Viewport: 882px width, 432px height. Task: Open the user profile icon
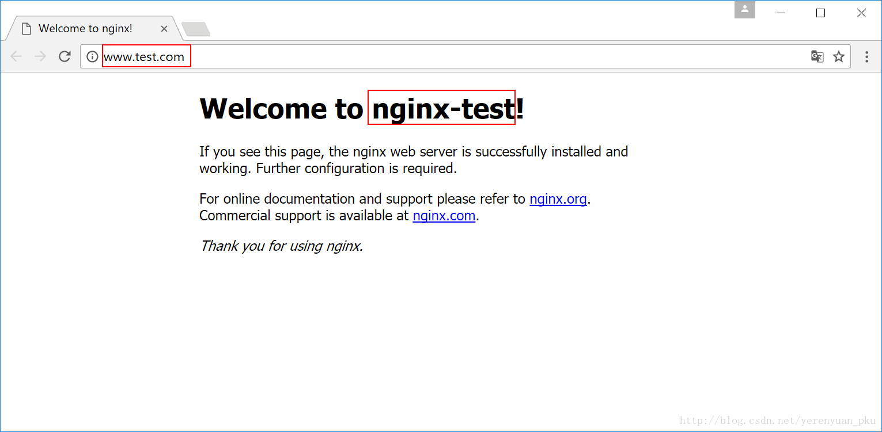pos(745,10)
